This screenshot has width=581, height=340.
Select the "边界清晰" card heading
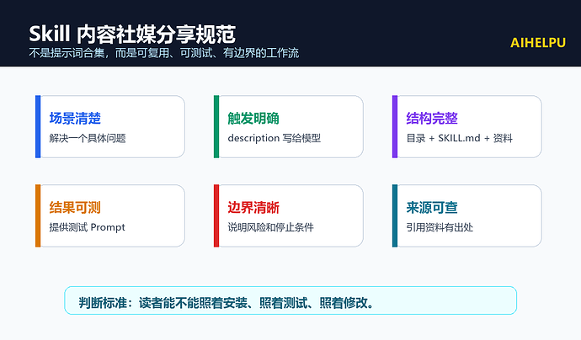253,207
